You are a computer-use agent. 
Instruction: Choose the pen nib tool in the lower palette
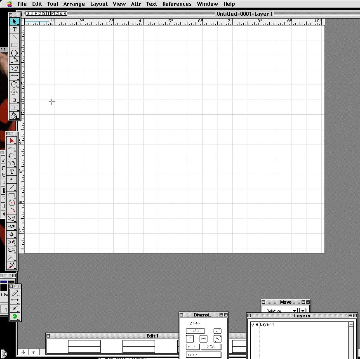(x=12, y=226)
